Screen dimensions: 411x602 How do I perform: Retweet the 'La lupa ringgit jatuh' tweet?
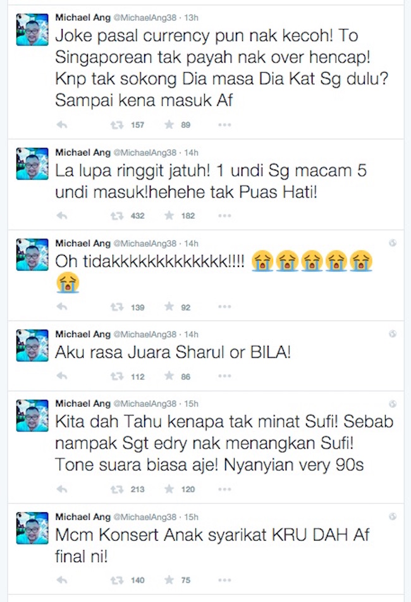[x=117, y=216]
